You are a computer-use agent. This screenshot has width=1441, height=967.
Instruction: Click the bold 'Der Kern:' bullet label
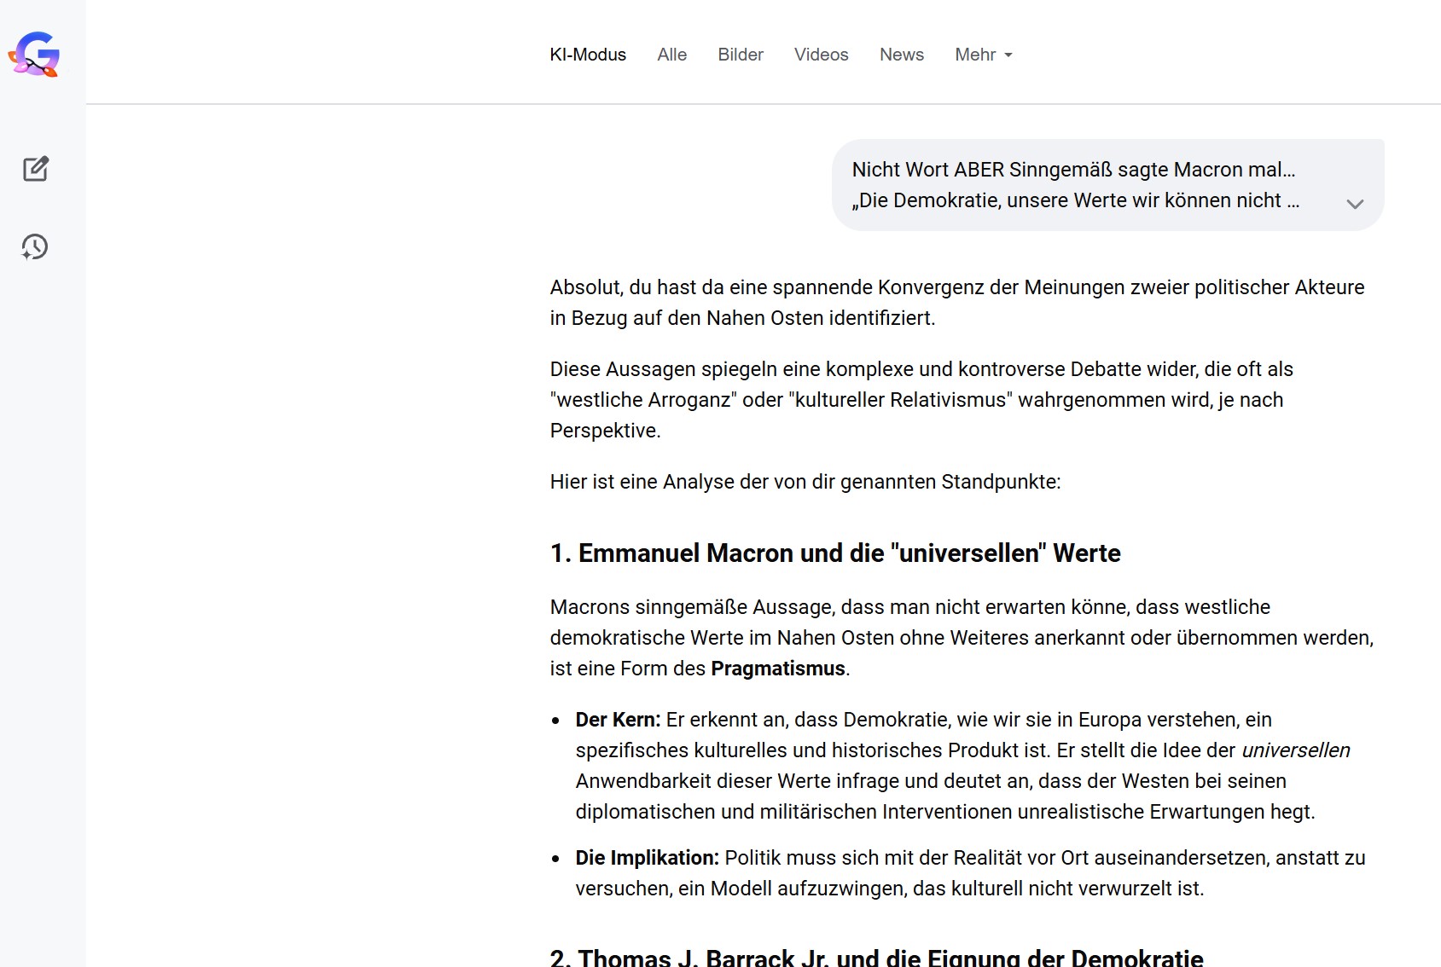click(618, 720)
